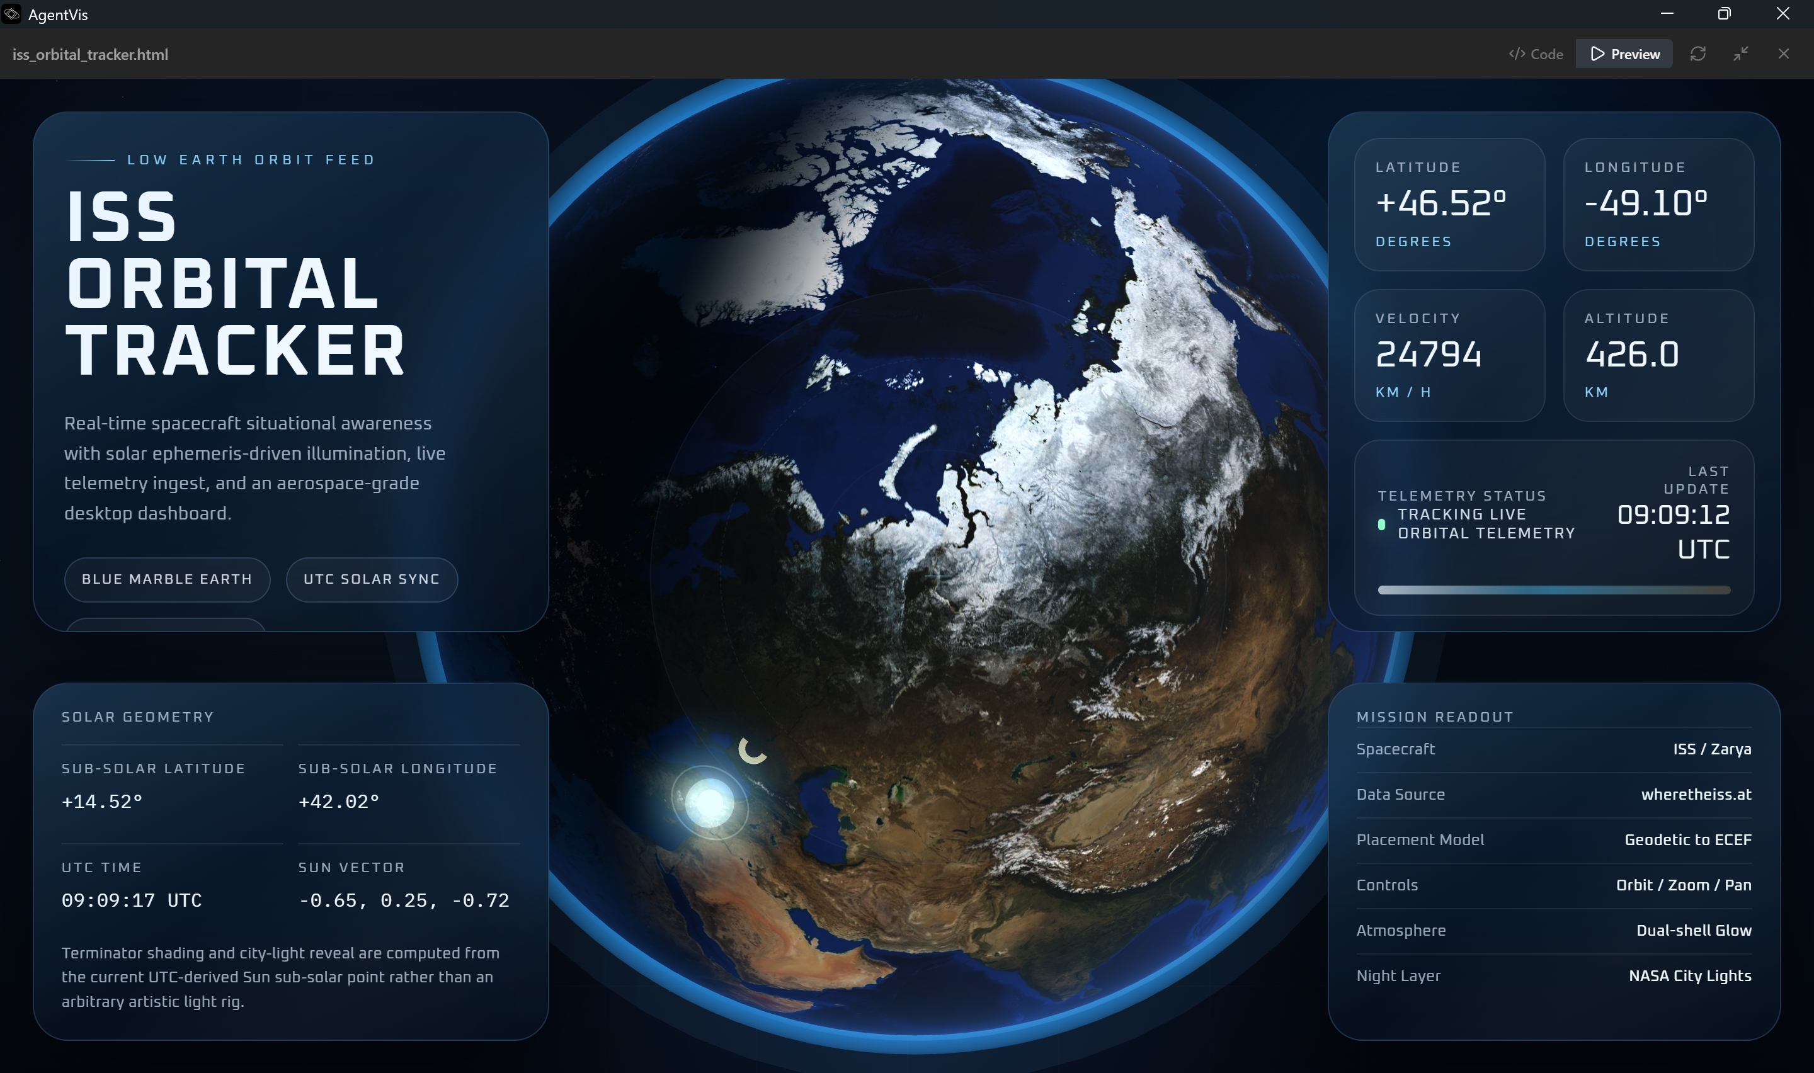This screenshot has width=1814, height=1073.
Task: Click the refresh preview icon
Action: click(1697, 54)
